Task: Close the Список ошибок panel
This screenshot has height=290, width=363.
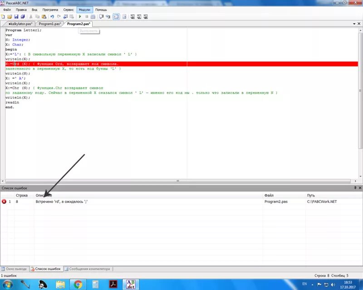Action: coord(360,188)
